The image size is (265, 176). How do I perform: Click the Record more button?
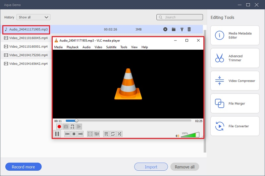tap(23, 167)
